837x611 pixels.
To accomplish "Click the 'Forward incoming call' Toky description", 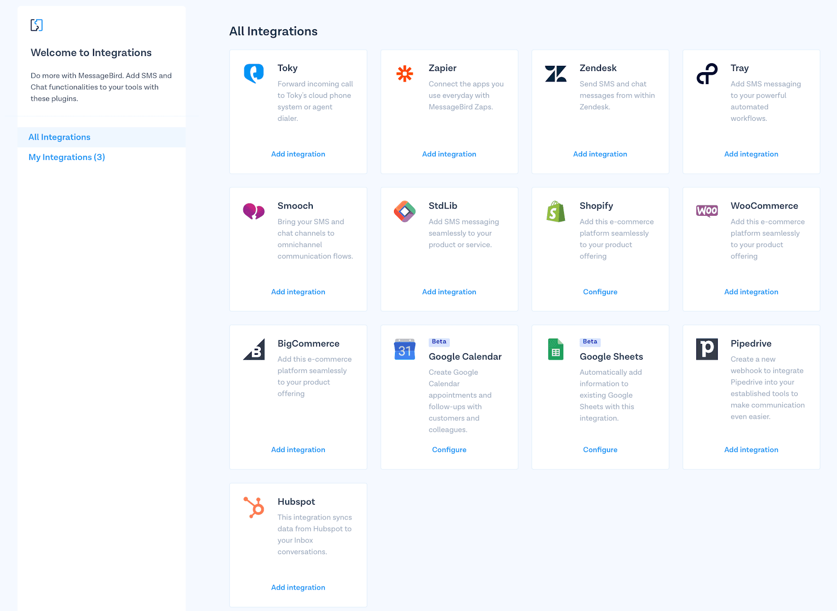I will 315,101.
